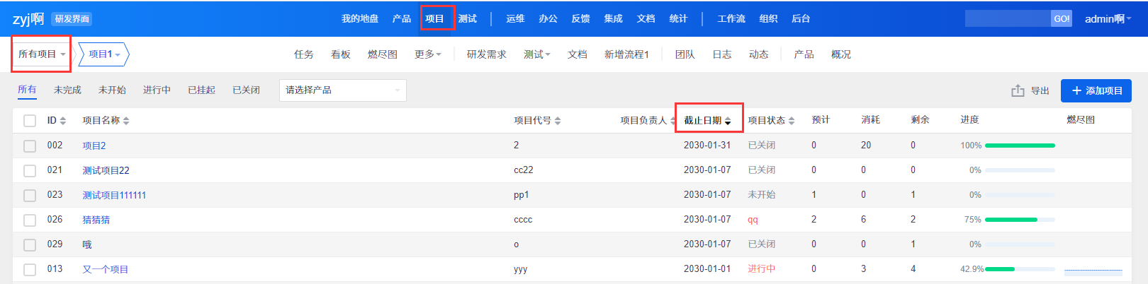Click sort arrows beside 项目名称 header

click(126, 121)
